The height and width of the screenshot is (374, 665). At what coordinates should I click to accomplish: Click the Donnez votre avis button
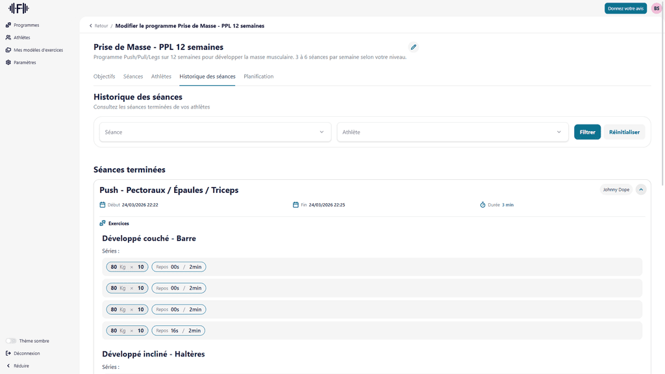coord(625,8)
